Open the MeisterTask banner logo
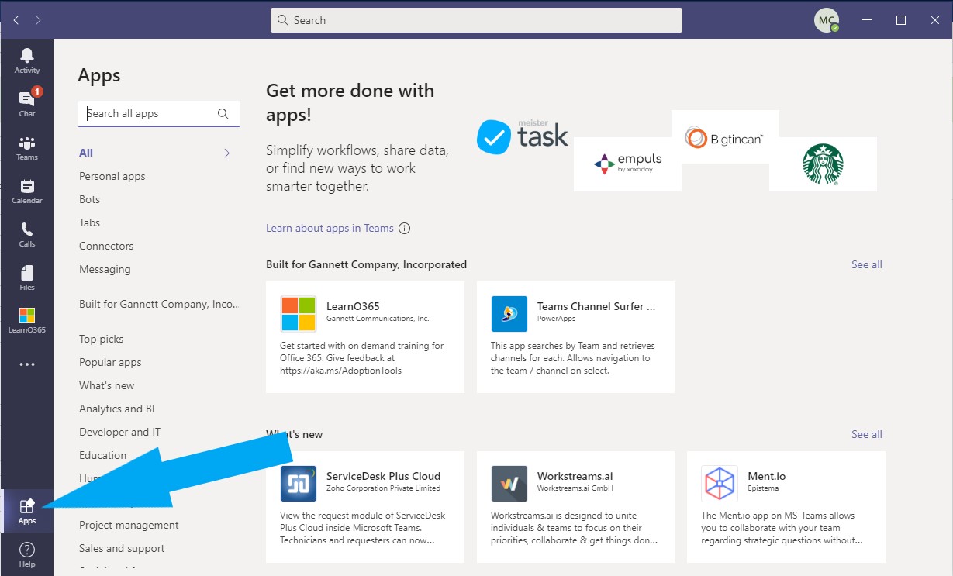The image size is (953, 576). (523, 137)
